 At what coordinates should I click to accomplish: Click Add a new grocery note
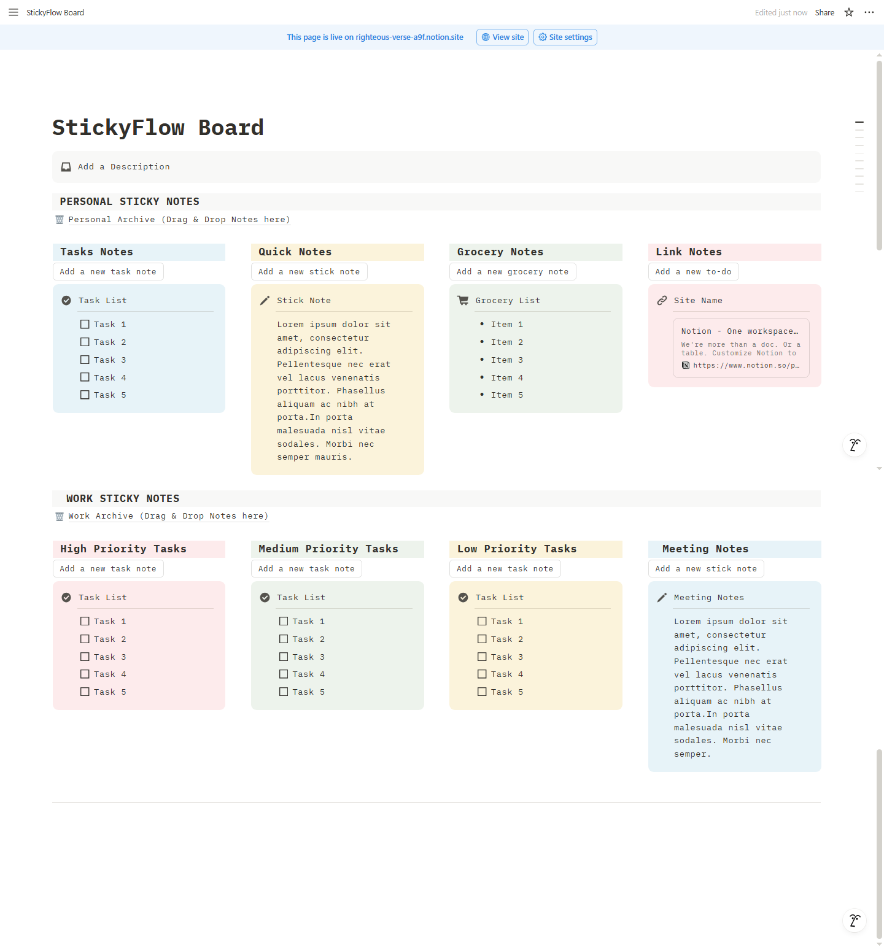click(x=513, y=272)
